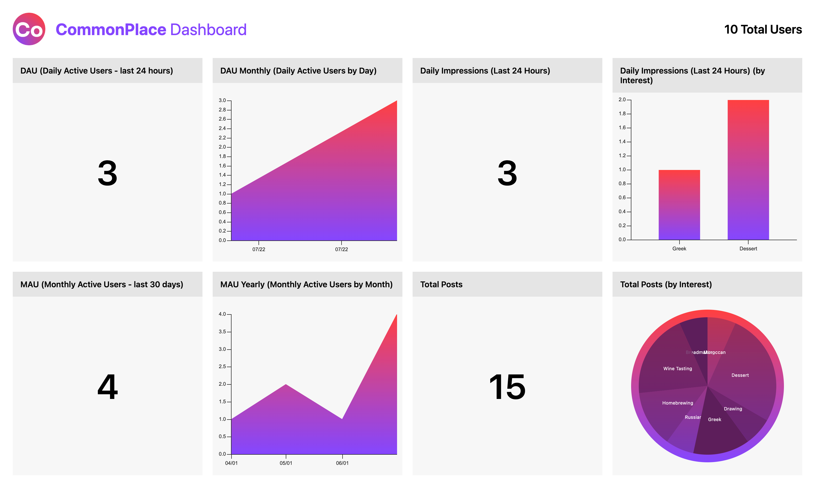Click the CommonPlace Co logo icon
815x488 pixels.
pos(29,29)
